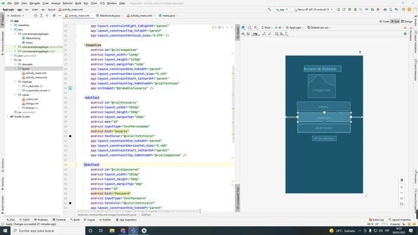
Task: Click the Design Surface layers icon
Action: coord(244,27)
